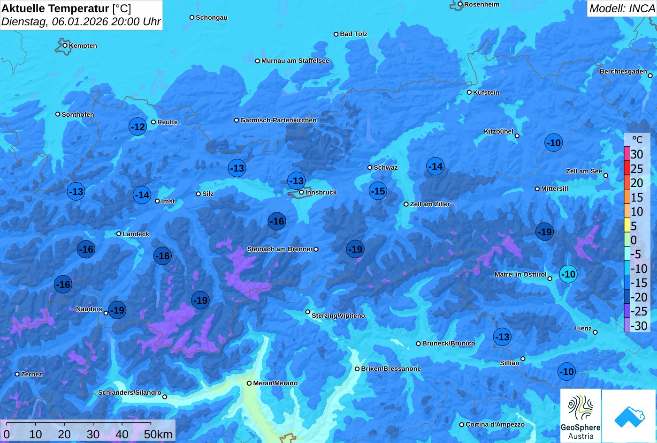Screen dimensions: 657x443
Task: Click the "Sonthofen" label
Action: click(78, 114)
